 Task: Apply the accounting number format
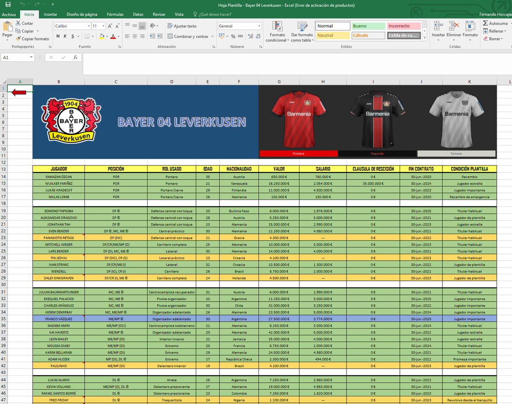221,36
